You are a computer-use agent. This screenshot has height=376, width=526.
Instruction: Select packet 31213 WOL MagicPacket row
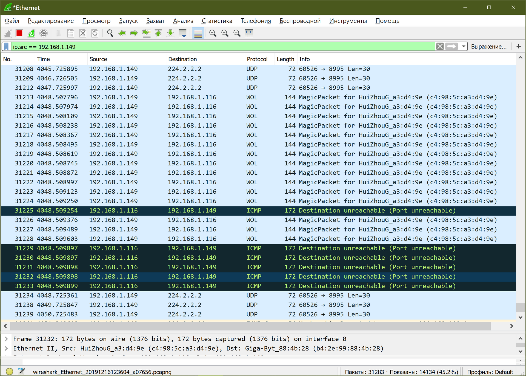[258, 97]
